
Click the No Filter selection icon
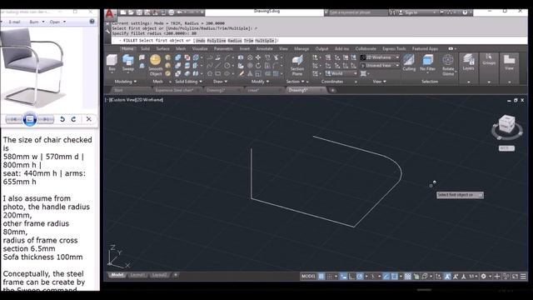427,62
